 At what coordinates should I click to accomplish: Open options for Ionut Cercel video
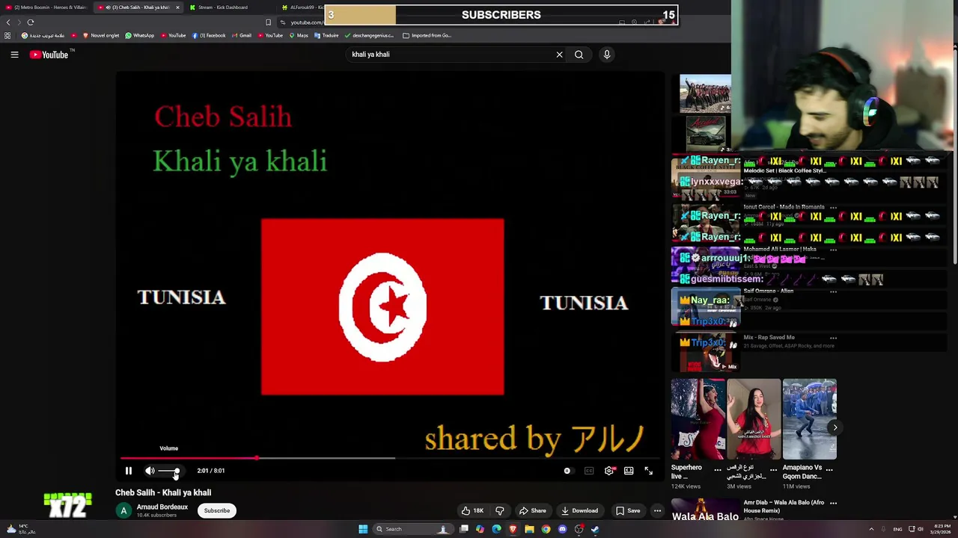(x=833, y=208)
